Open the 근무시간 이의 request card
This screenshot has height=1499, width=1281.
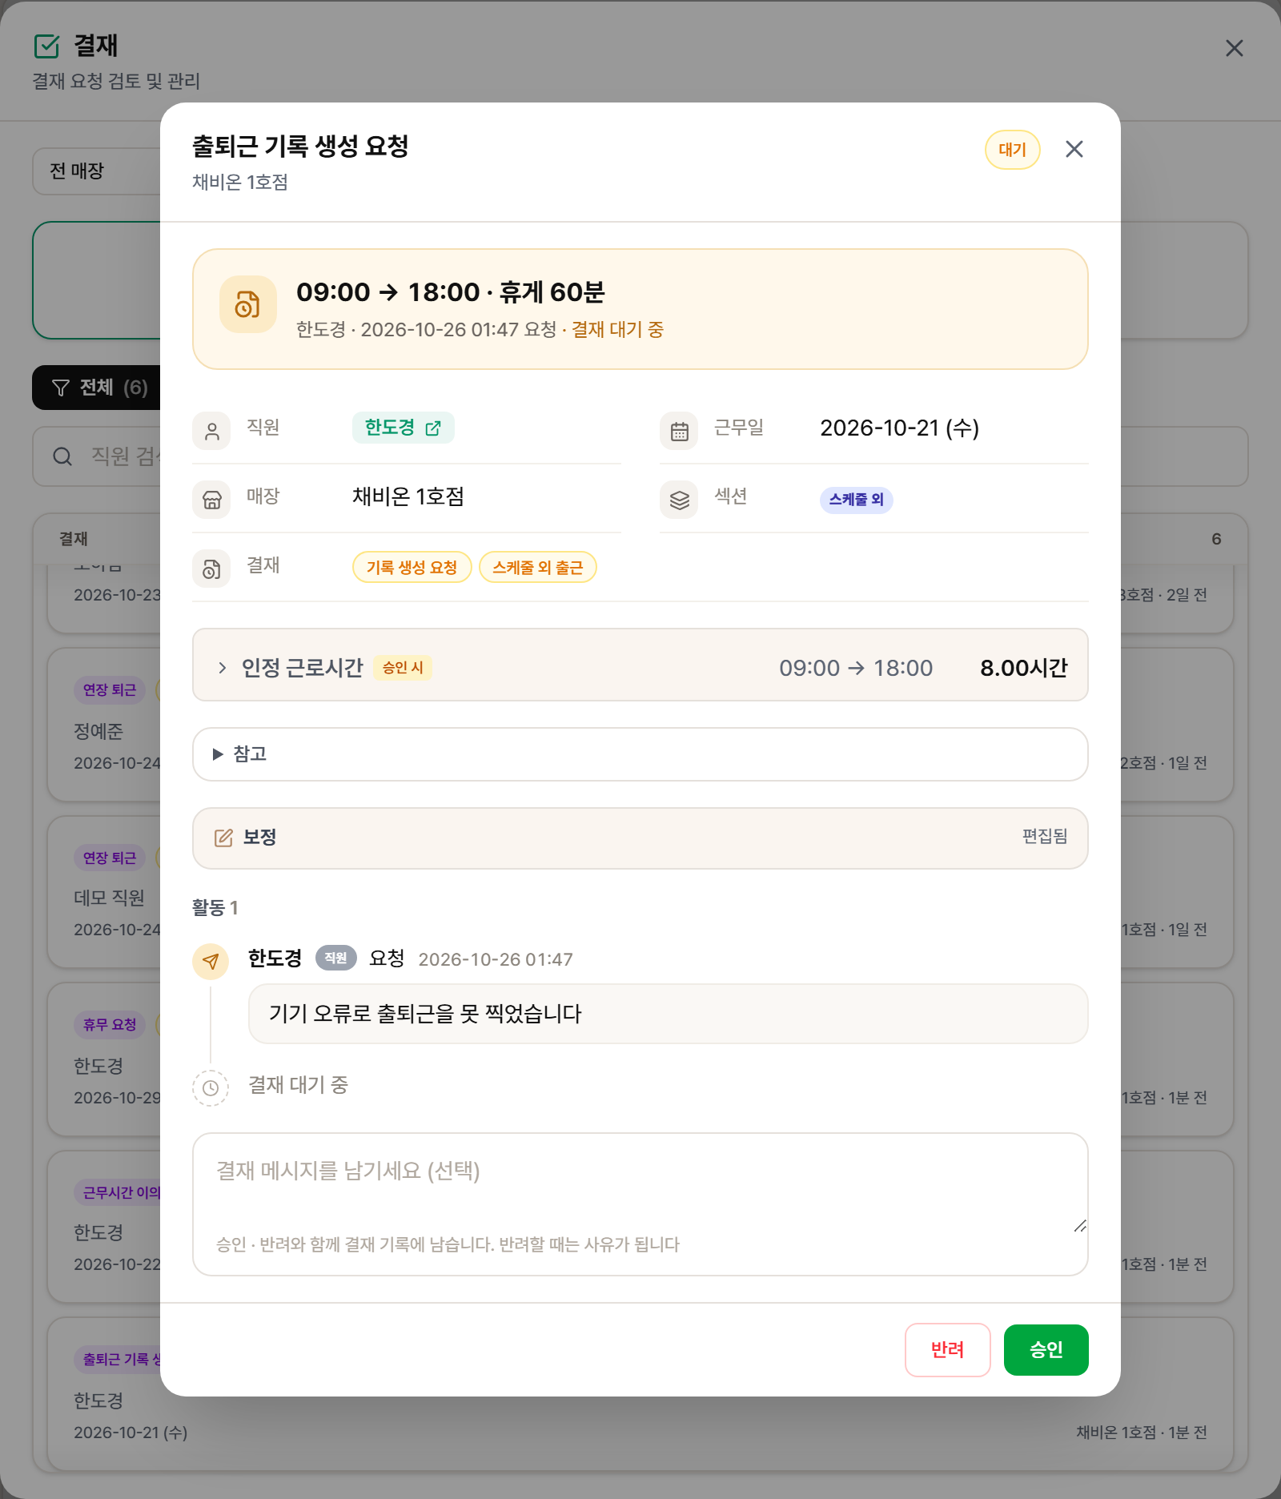point(105,1227)
